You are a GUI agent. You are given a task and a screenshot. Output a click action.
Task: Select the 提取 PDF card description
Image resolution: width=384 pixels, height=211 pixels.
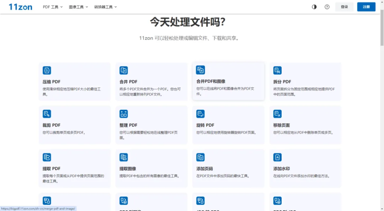[x=73, y=178]
